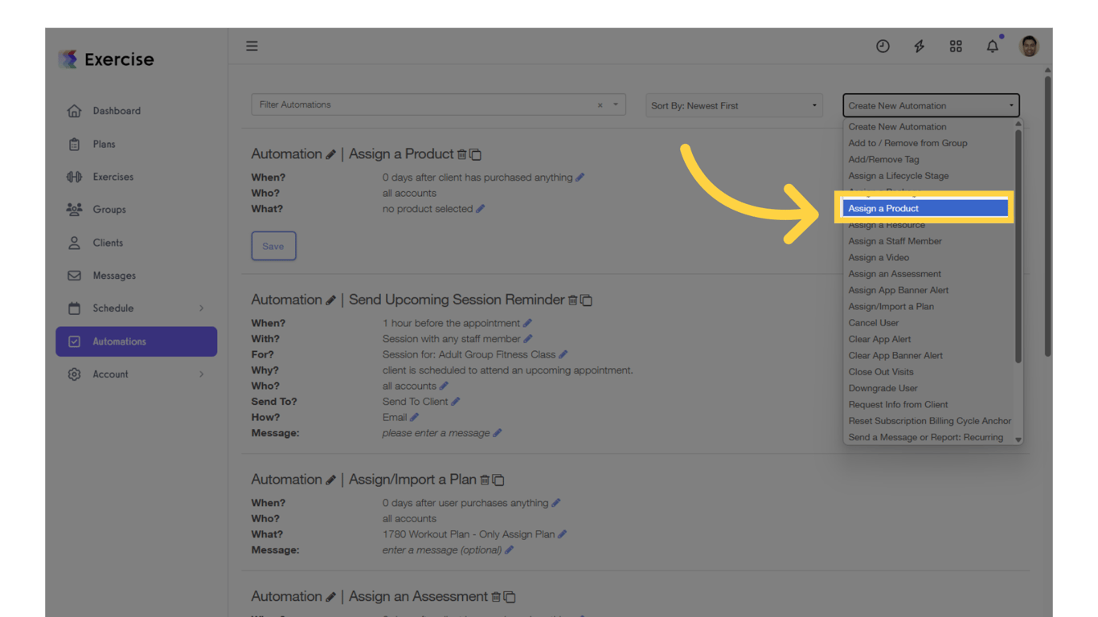Edit the When condition of Assign/Import a Plan
Image resolution: width=1098 pixels, height=617 pixels.
(555, 502)
